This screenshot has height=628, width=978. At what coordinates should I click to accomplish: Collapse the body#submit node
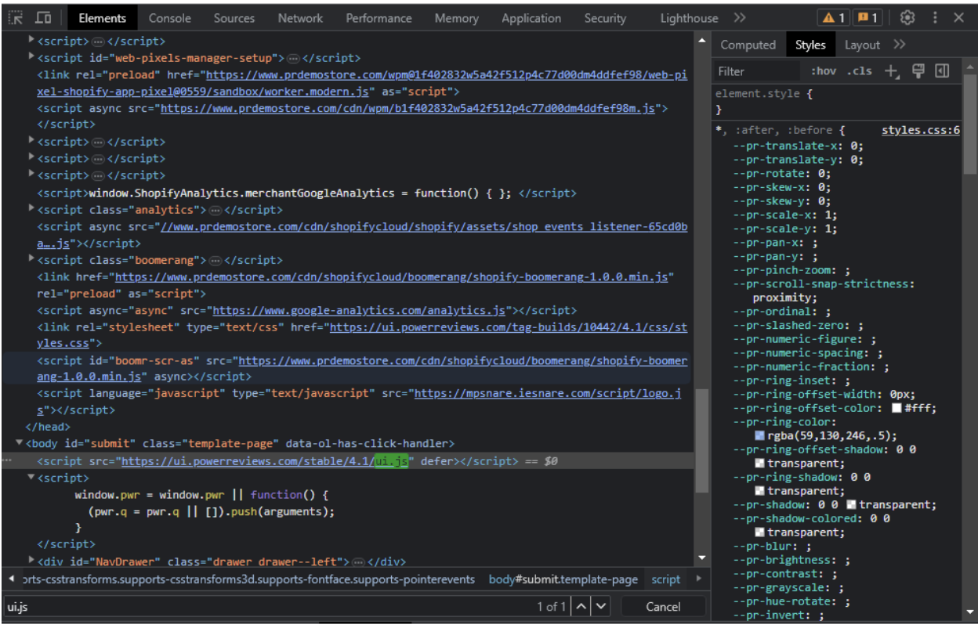(x=20, y=444)
